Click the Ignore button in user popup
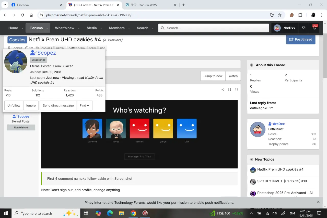Image resolution: width=327 pixels, height=218 pixels. coord(31,105)
